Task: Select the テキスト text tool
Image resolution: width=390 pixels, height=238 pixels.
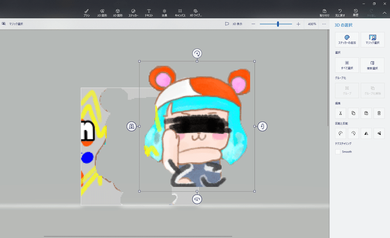Action: tap(149, 13)
